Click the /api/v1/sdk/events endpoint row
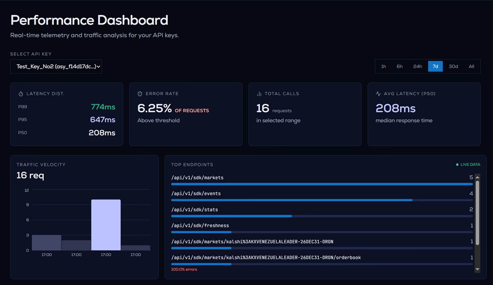This screenshot has width=493, height=285. (x=322, y=196)
